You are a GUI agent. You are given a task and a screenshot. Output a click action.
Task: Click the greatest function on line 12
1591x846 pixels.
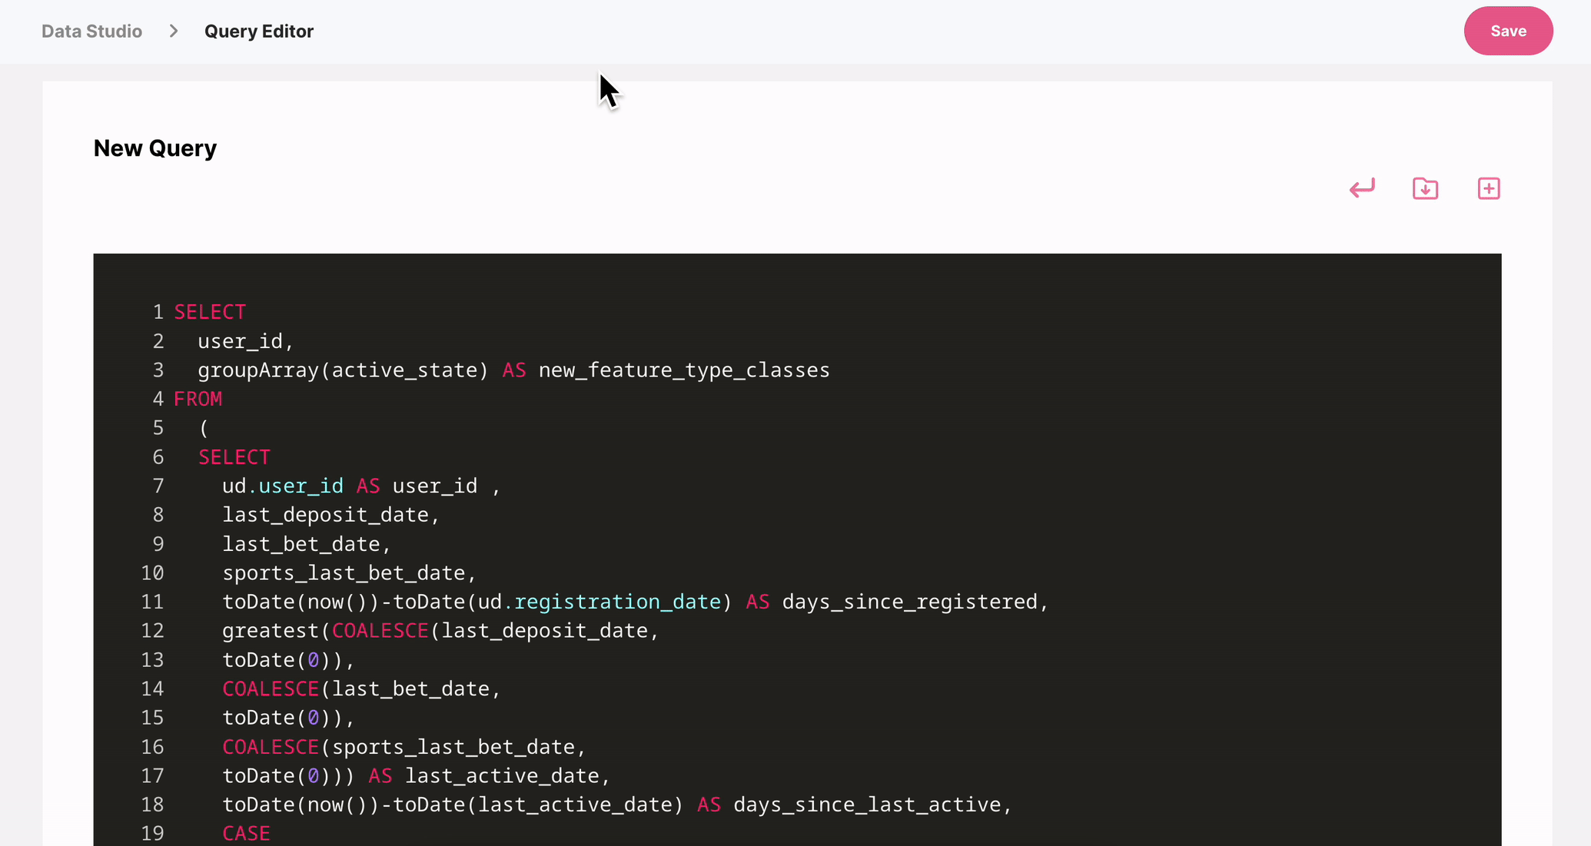pos(271,631)
